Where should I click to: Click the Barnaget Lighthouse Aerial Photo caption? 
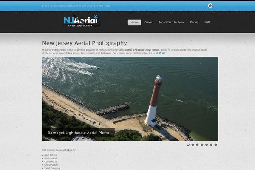(x=78, y=133)
